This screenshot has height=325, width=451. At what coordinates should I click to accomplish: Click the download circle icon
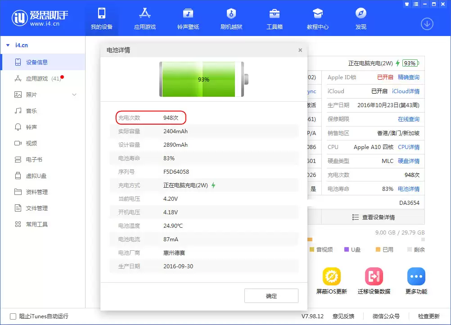coord(427,24)
